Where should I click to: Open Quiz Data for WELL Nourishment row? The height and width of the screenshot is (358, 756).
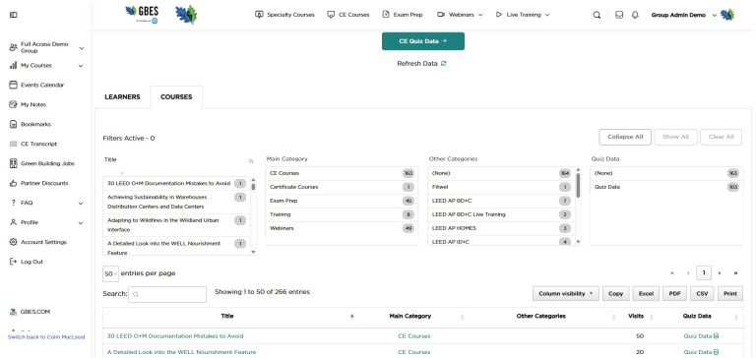tap(701, 352)
